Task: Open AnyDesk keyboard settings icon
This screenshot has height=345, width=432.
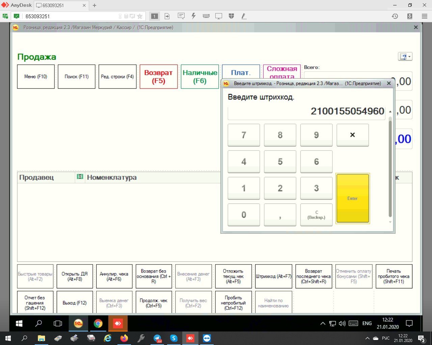Action: click(x=206, y=16)
